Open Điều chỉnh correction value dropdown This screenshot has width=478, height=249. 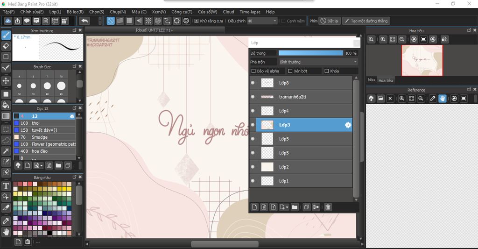pyautogui.click(x=262, y=21)
